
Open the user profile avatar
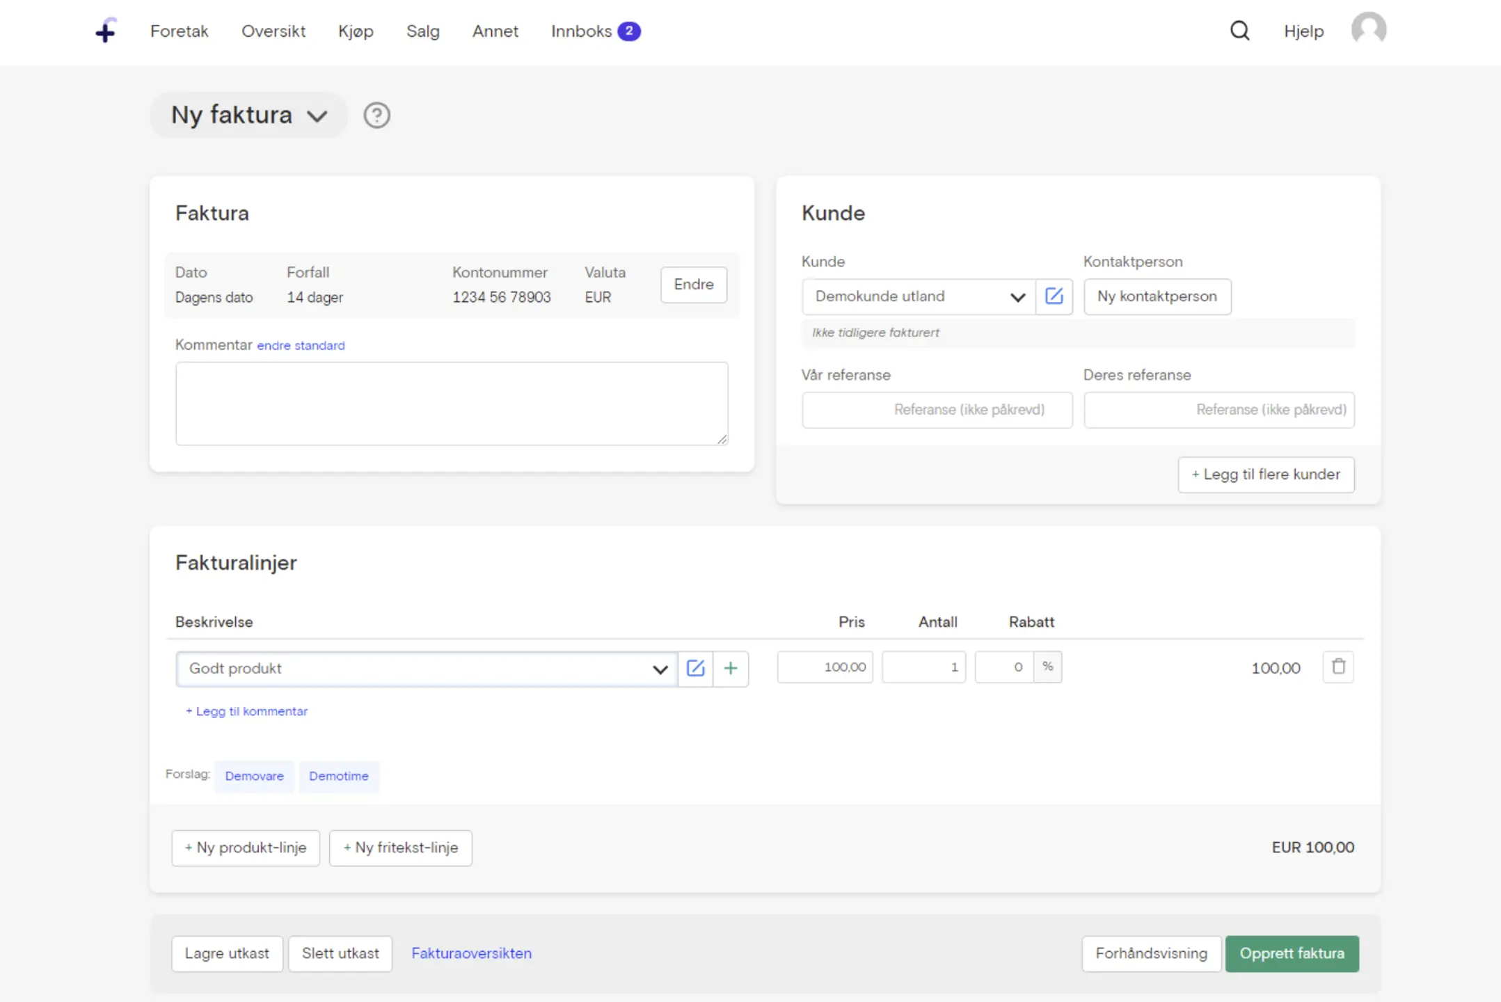pyautogui.click(x=1368, y=29)
